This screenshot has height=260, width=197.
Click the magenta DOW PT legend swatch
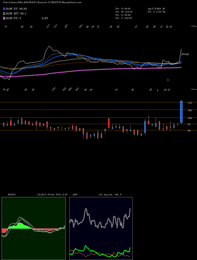(4, 18)
